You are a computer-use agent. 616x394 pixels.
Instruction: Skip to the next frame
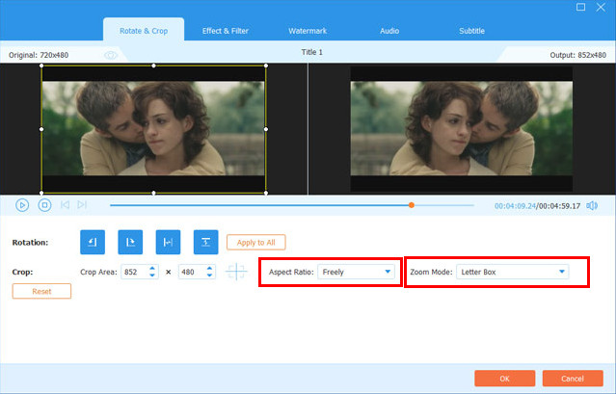[x=82, y=204]
